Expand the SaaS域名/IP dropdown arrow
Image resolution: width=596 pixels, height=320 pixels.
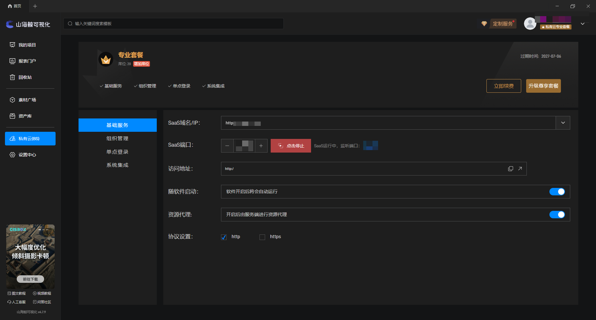tap(563, 123)
